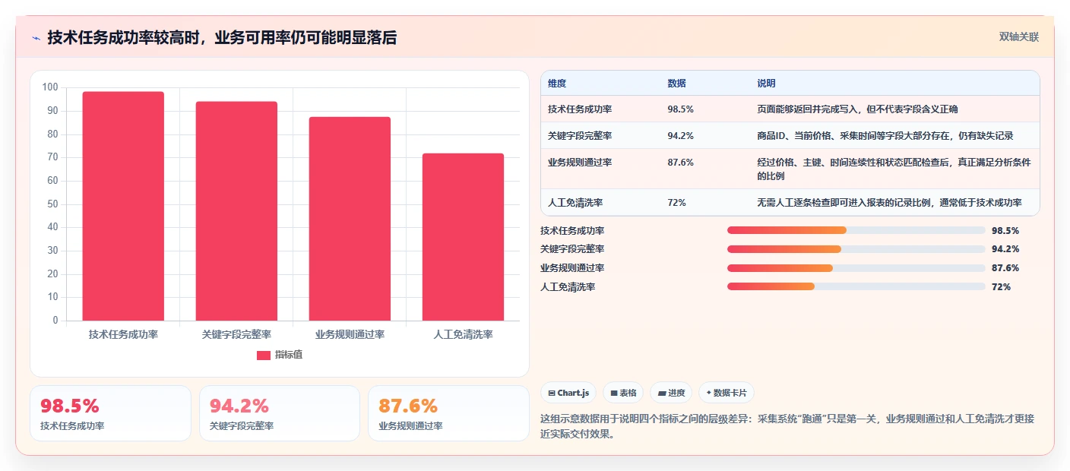
Task: Click the 双轴关联 label in the header
Action: 1018,36
